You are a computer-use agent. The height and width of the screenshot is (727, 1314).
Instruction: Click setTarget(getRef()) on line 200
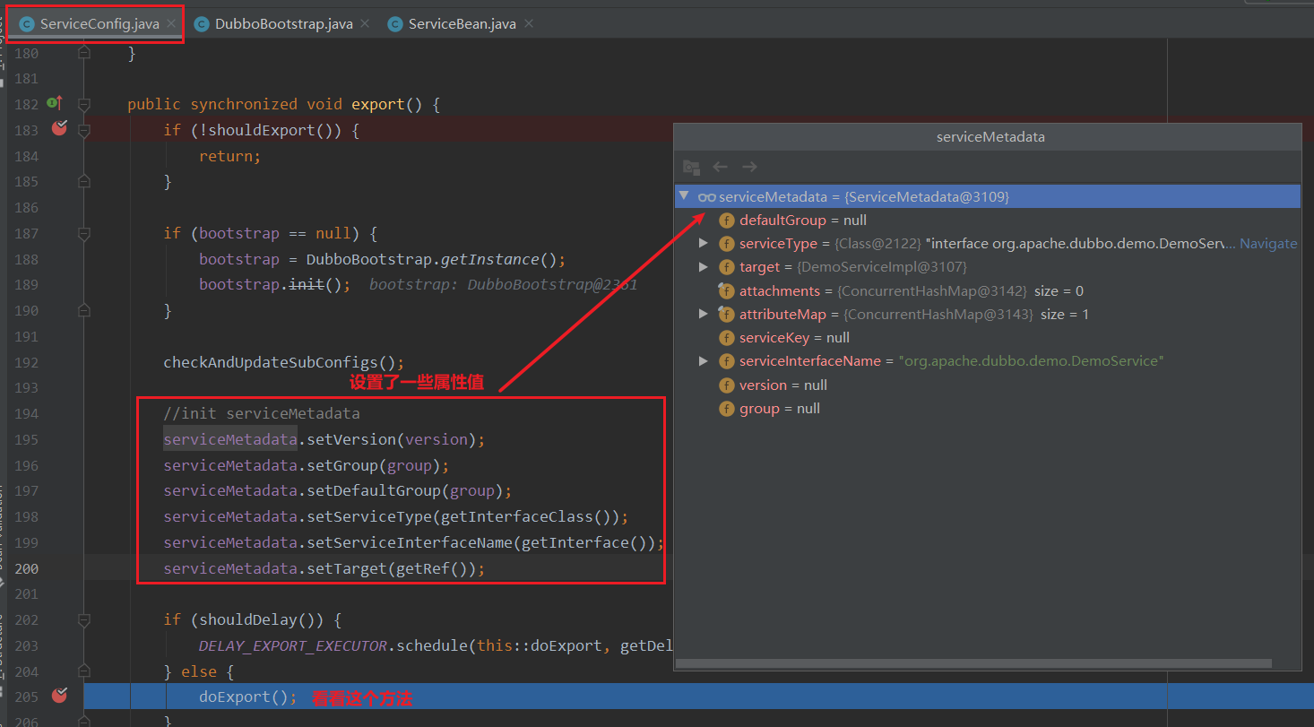[391, 568]
